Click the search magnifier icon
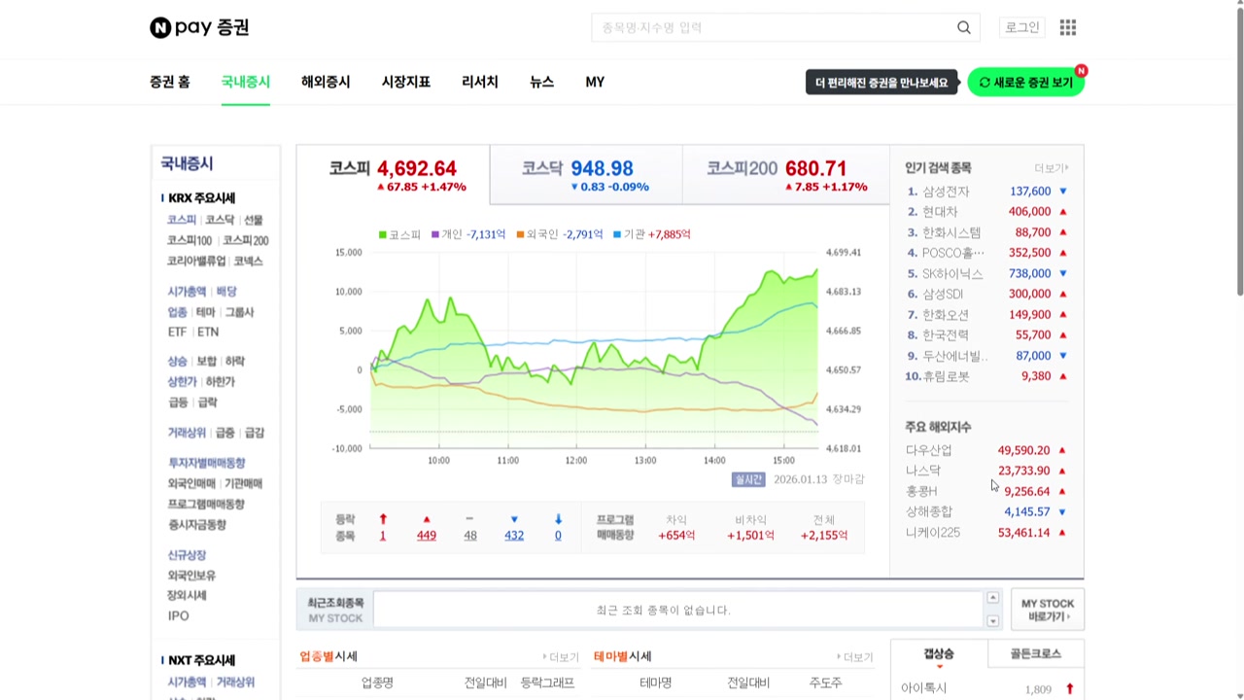1244x700 pixels. click(x=963, y=27)
